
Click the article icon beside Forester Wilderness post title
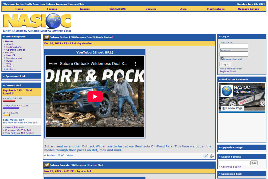click(47, 165)
